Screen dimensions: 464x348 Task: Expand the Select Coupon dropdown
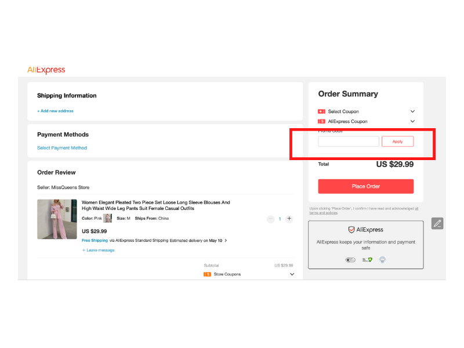[x=412, y=111]
